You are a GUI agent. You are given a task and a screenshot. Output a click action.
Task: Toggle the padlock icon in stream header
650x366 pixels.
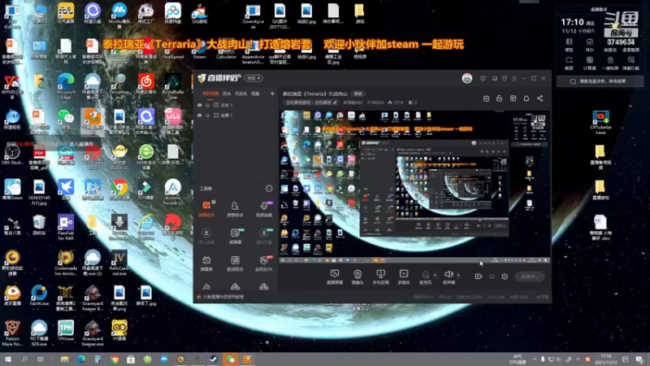tap(499, 98)
